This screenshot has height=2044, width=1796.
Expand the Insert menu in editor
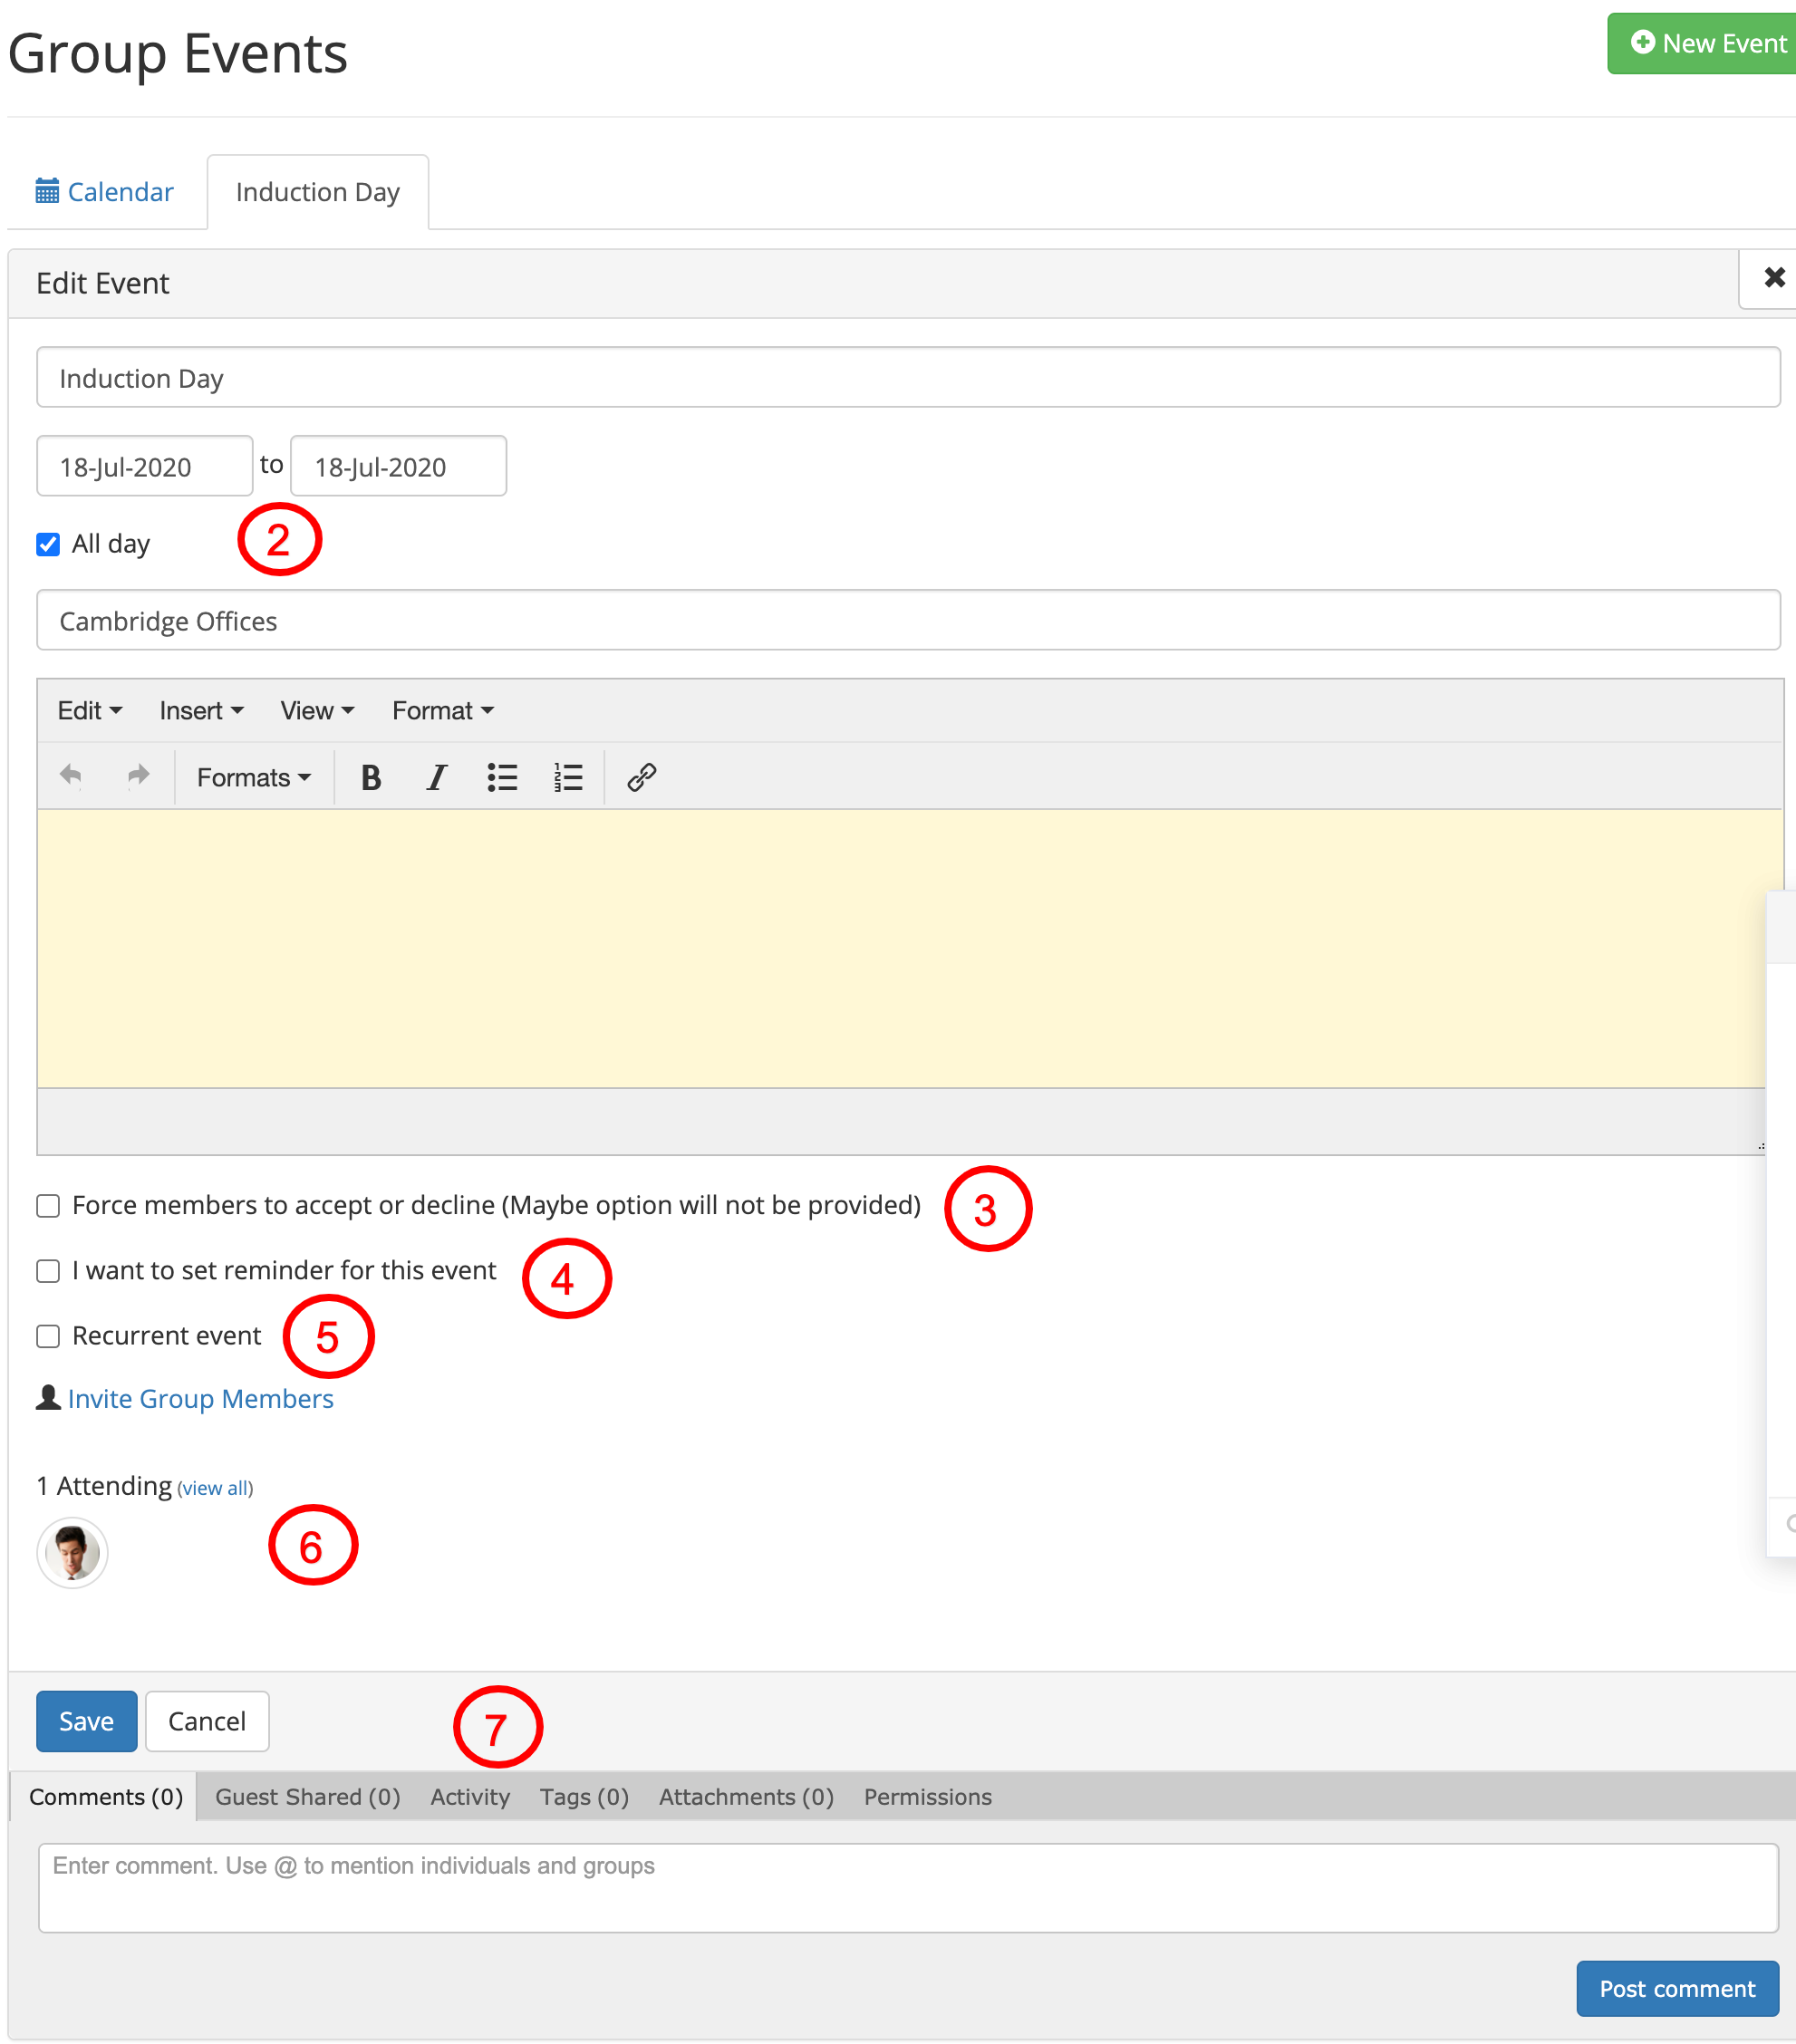[x=201, y=710]
